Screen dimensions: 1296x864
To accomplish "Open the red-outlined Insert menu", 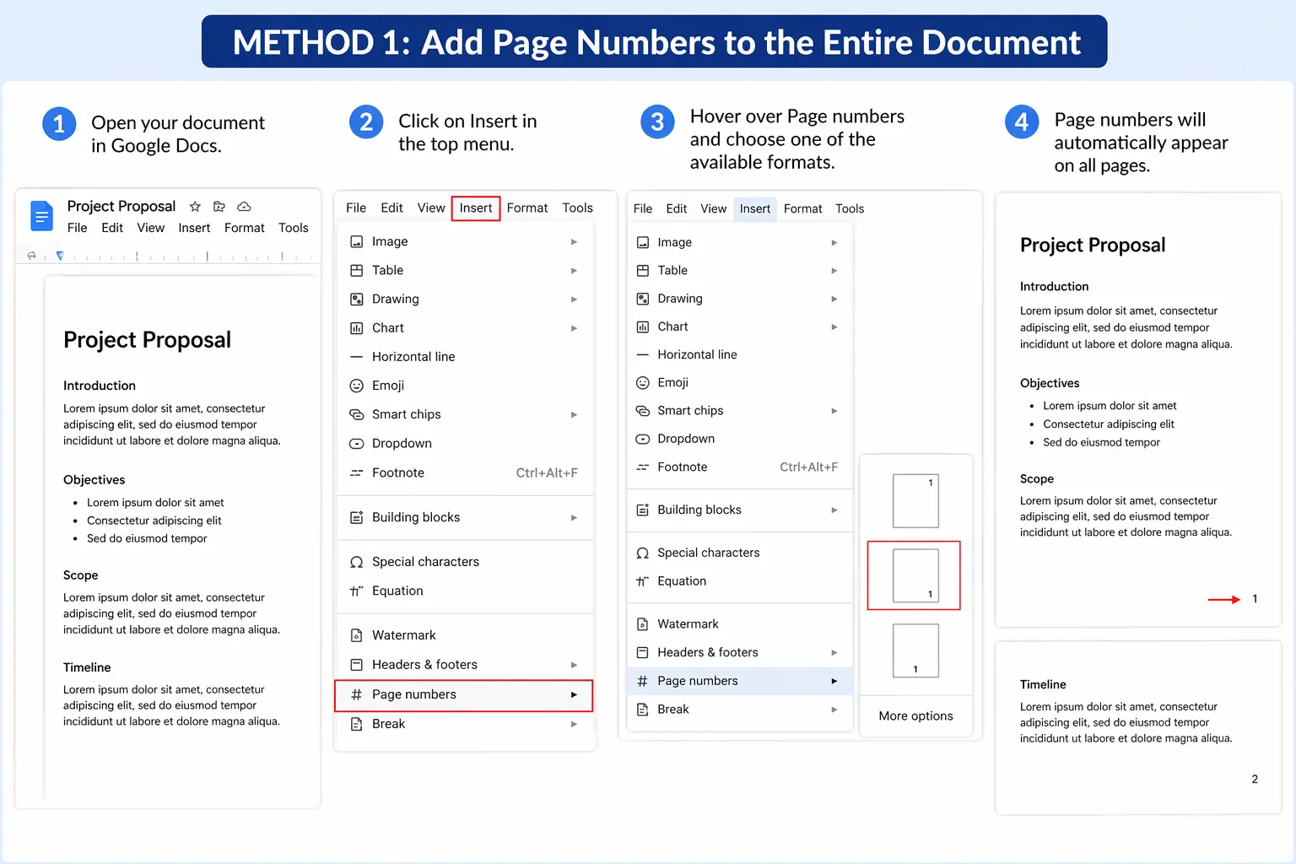I will (x=476, y=208).
